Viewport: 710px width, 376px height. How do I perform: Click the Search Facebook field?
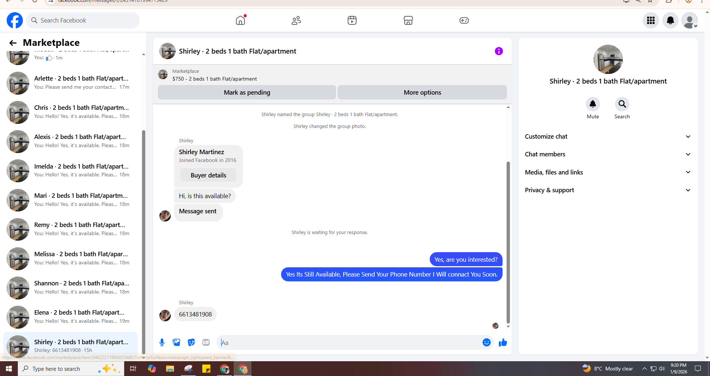83,20
